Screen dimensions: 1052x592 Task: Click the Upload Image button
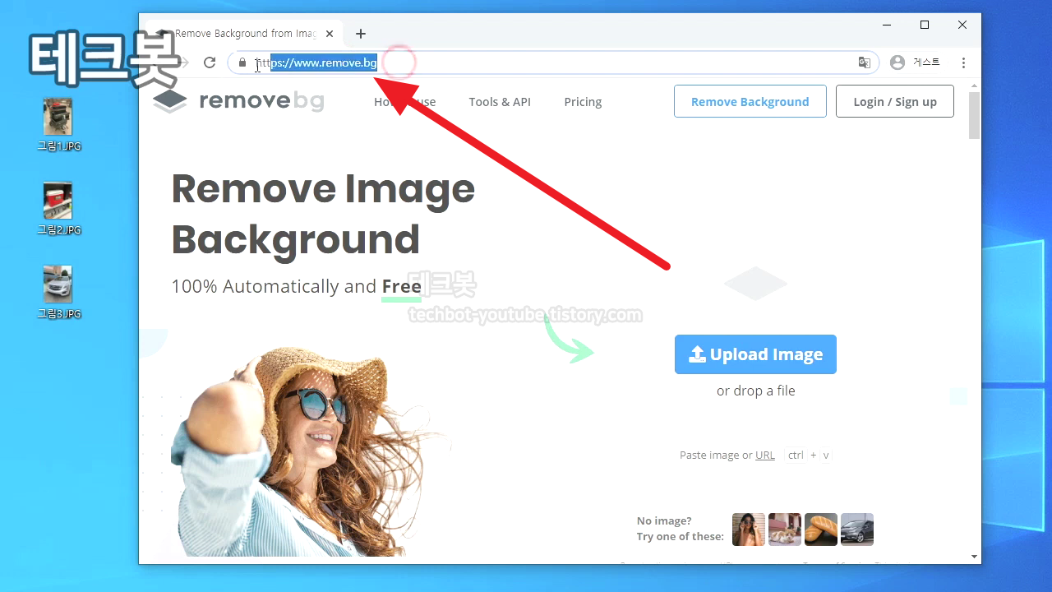755,354
